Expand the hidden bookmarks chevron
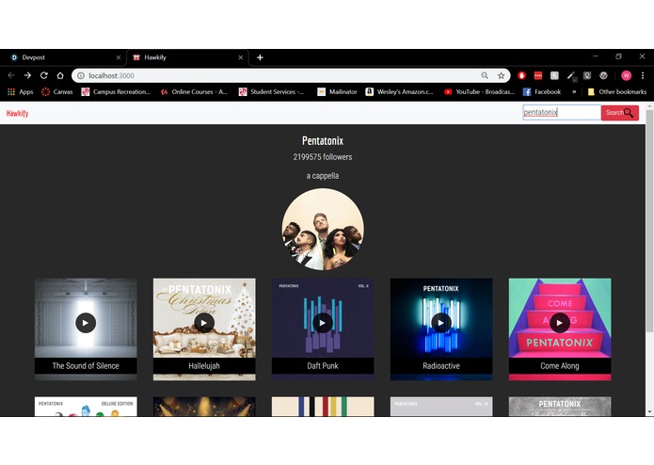Screen dimensions: 654x465 (574, 91)
